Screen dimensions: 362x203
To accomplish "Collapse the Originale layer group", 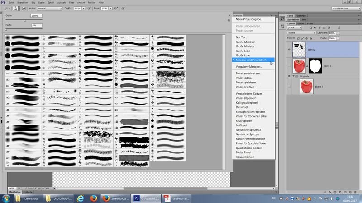I will (x=293, y=76).
